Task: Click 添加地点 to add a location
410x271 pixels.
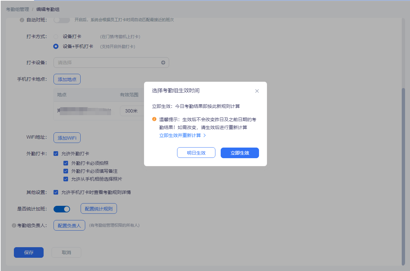Action: [67, 79]
